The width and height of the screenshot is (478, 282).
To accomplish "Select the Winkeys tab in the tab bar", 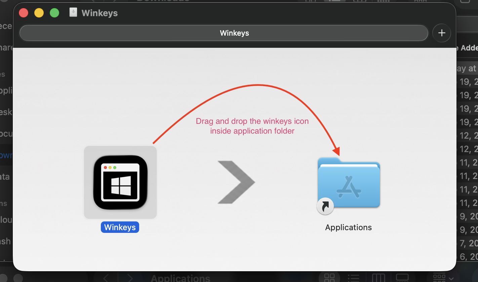I will [x=224, y=33].
